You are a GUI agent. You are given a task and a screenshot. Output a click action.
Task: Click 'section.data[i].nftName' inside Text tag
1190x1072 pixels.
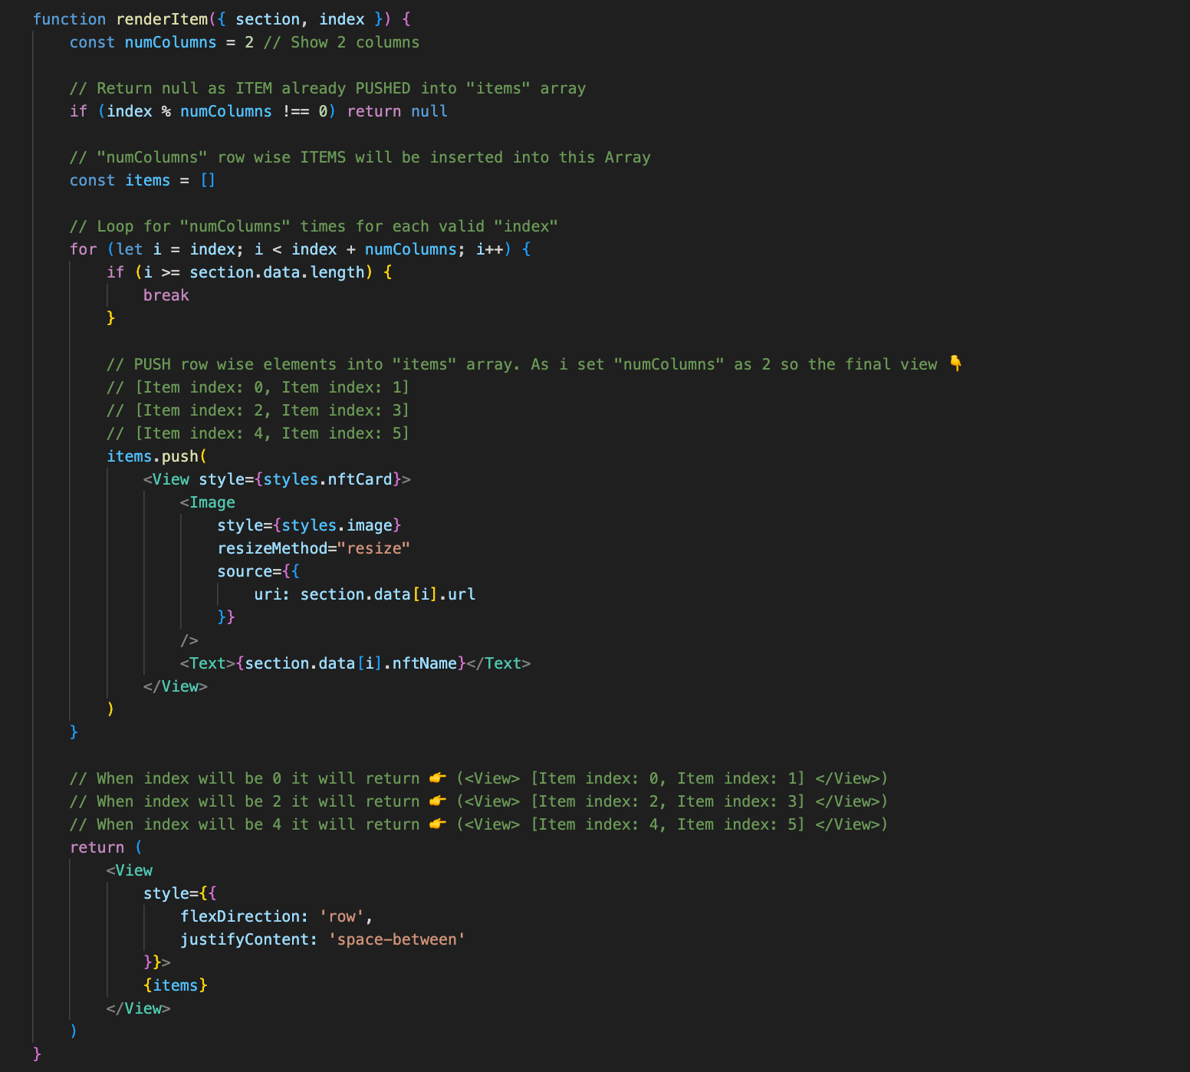pos(350,663)
